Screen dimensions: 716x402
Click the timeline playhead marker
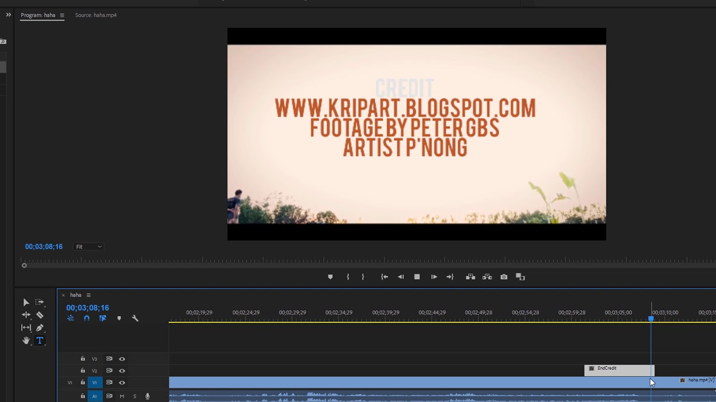point(651,318)
